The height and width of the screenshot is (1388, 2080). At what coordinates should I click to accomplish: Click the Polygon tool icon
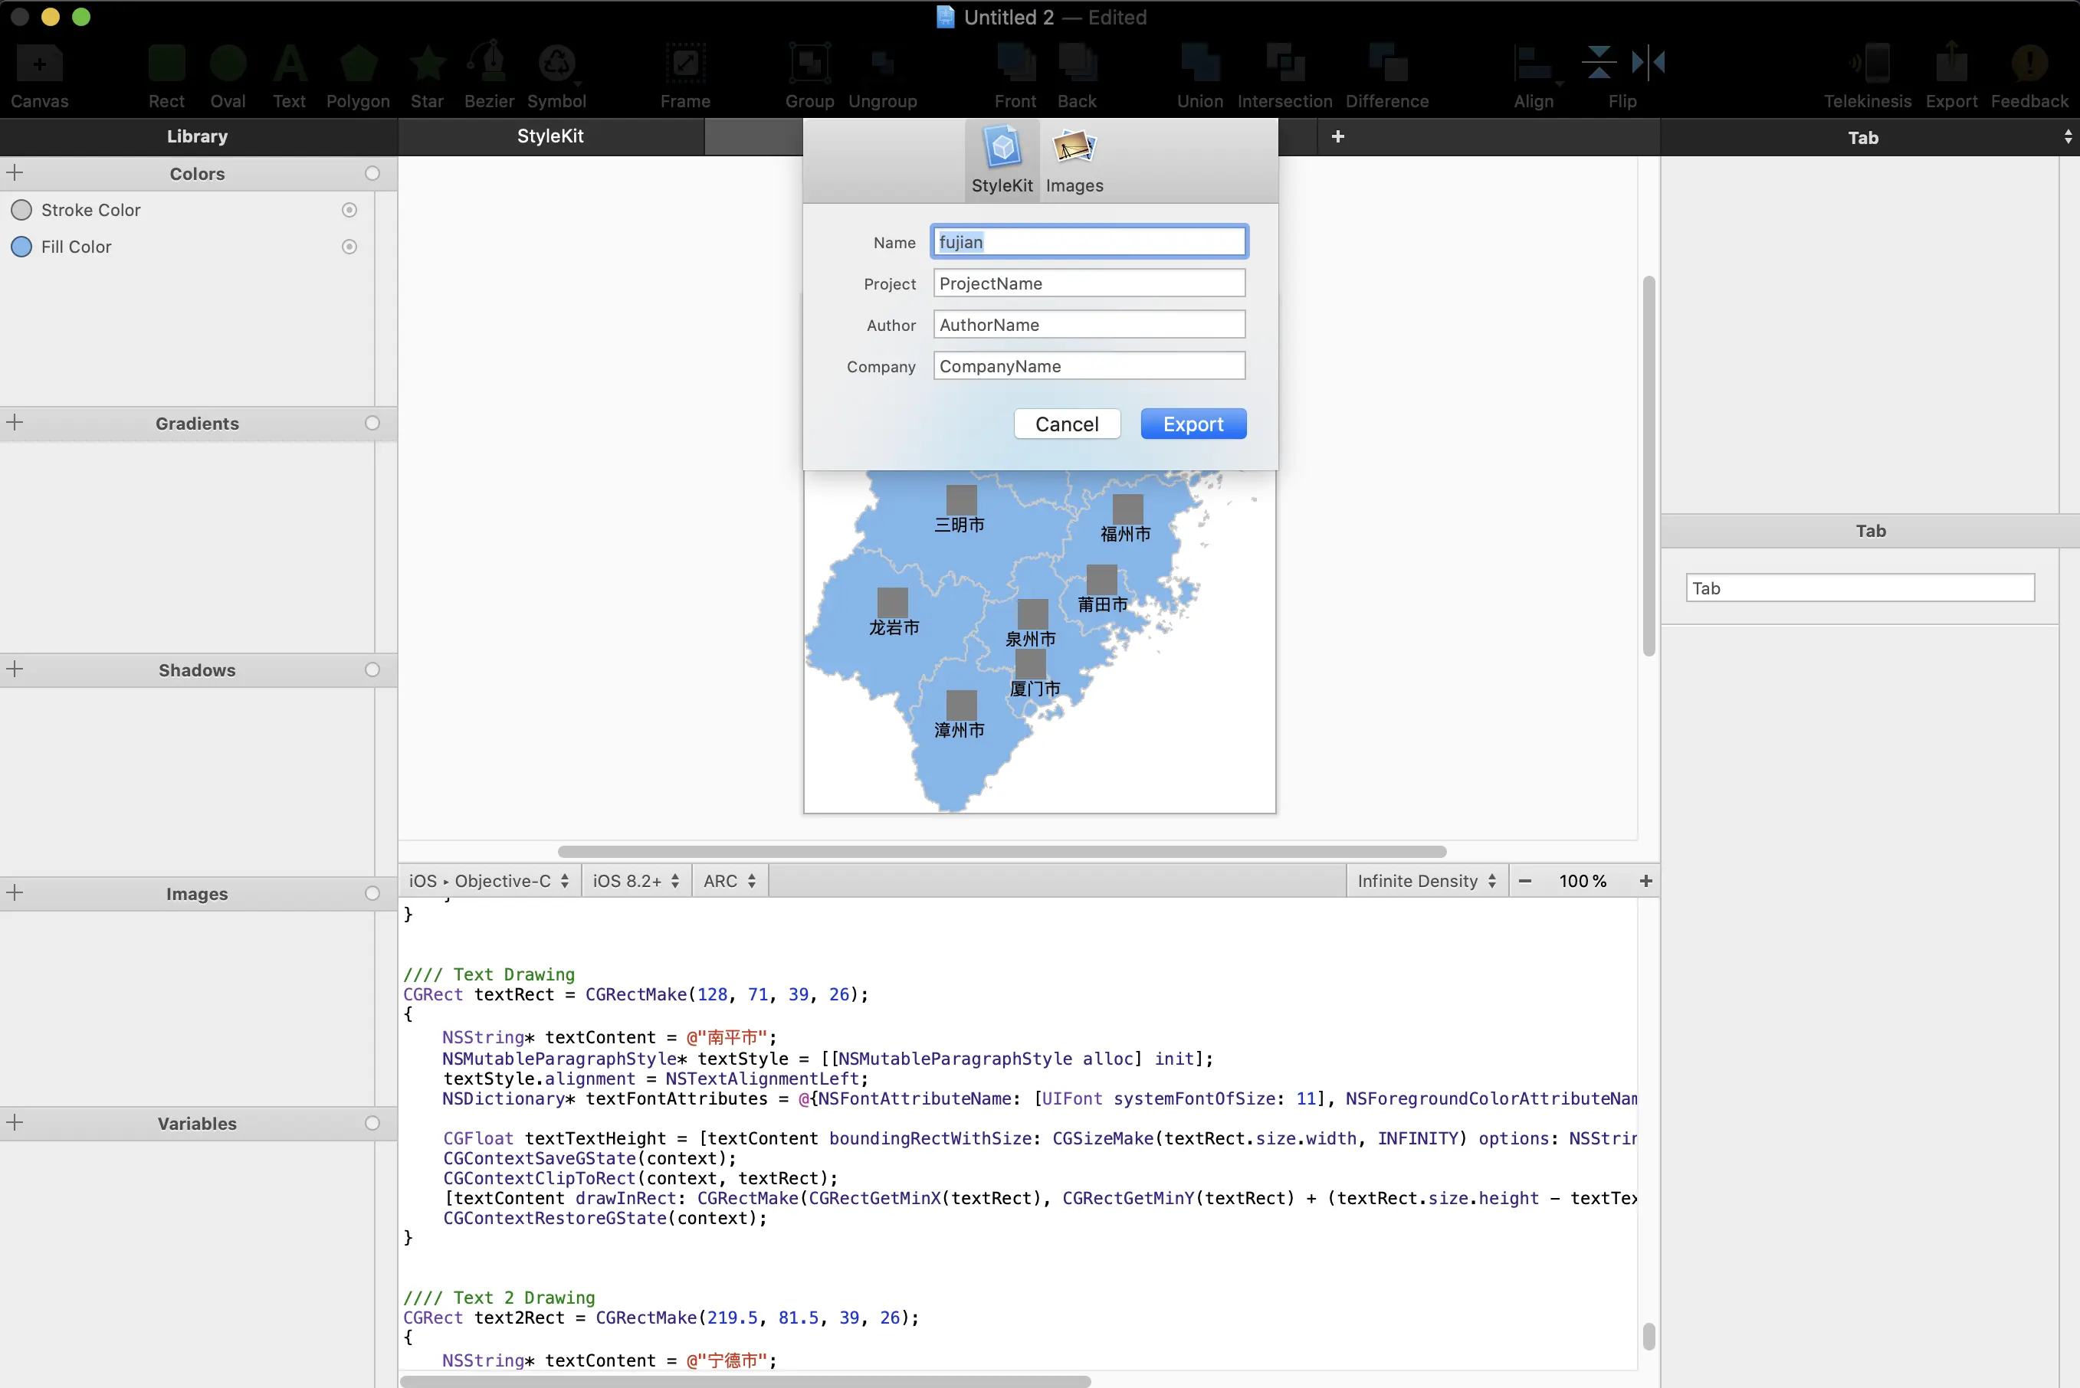[x=358, y=64]
